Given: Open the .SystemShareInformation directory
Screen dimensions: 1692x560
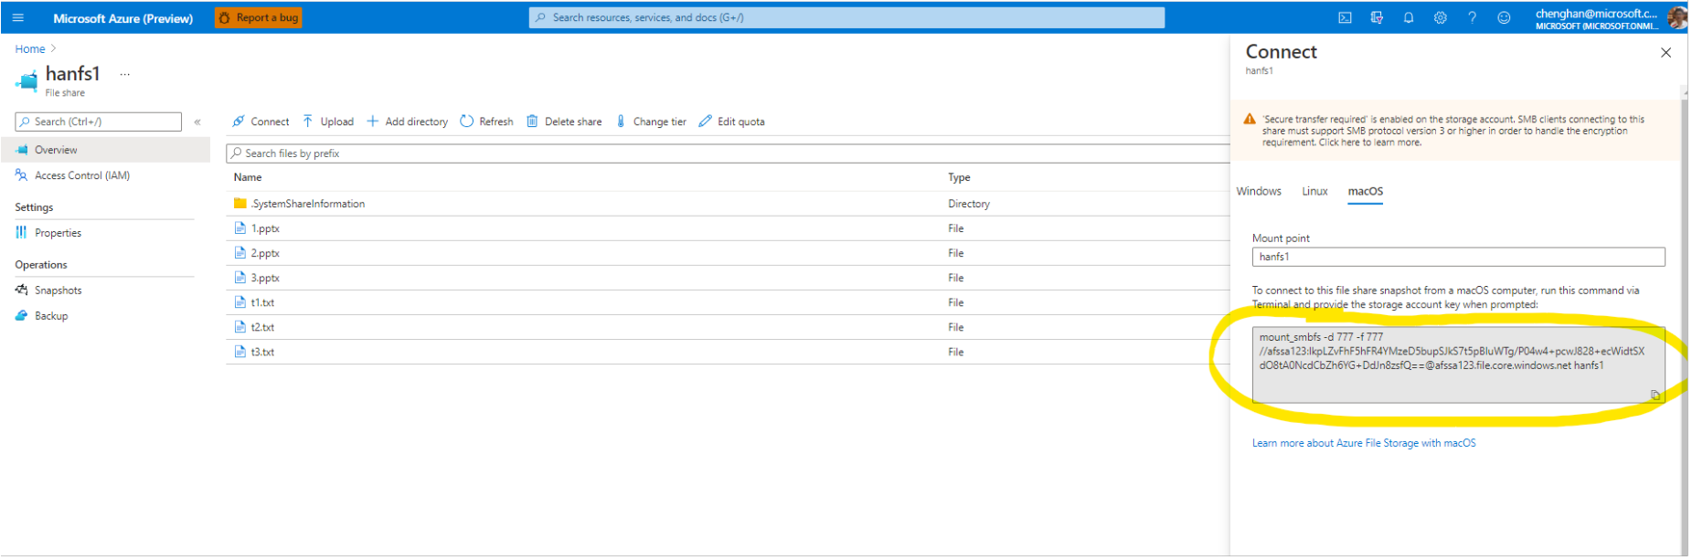Looking at the screenshot, I should [308, 204].
